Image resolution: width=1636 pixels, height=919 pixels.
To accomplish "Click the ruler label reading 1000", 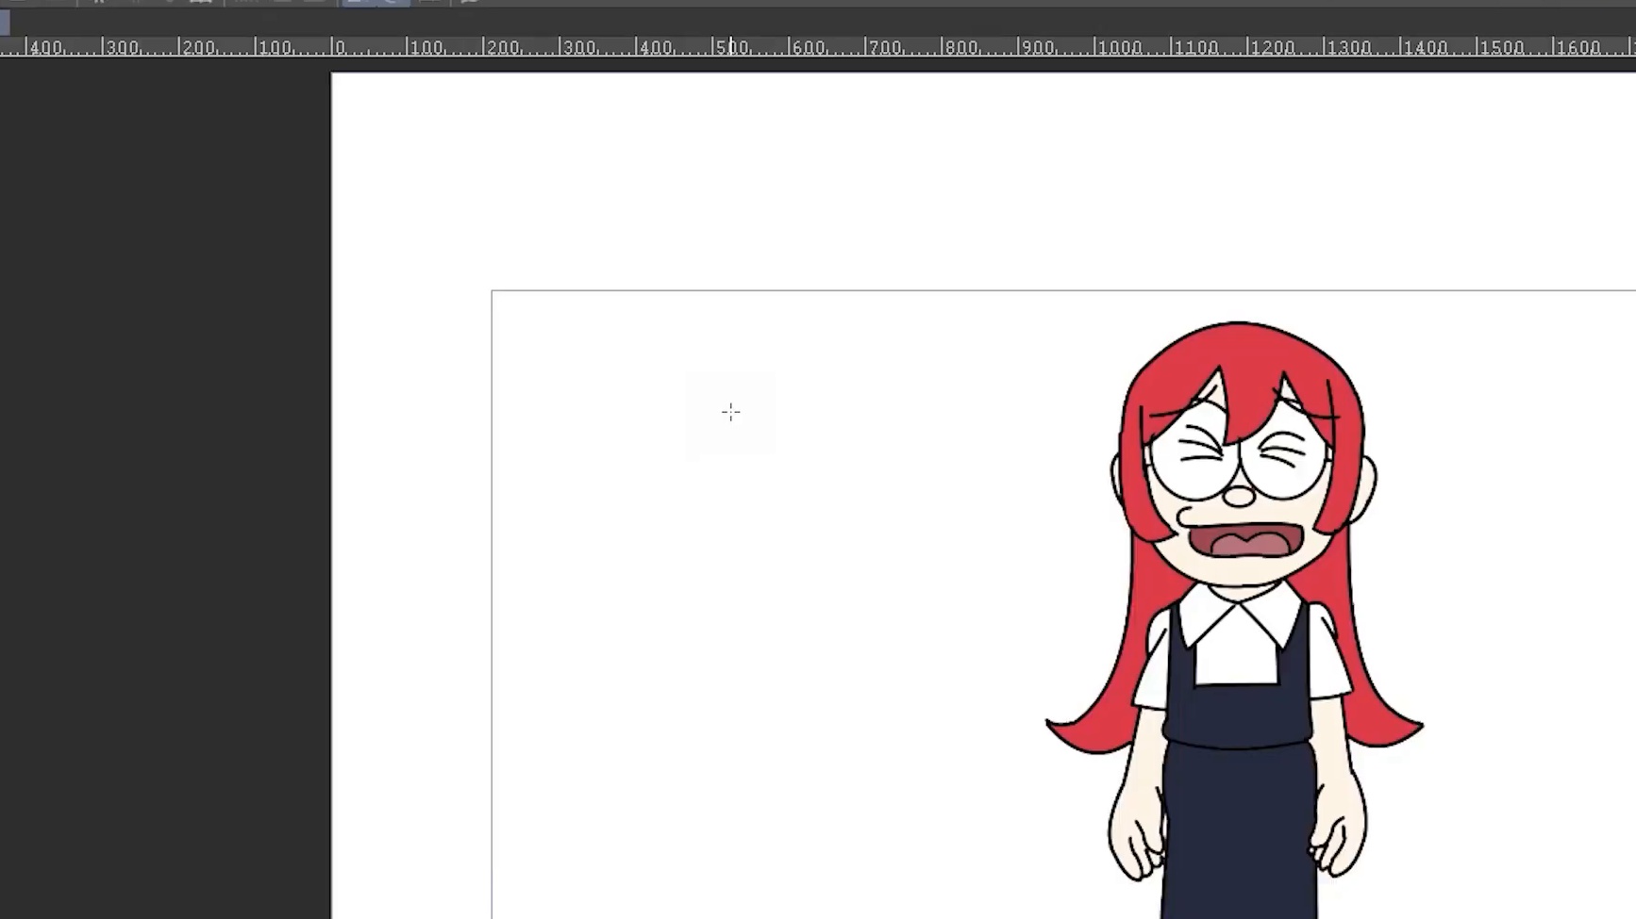I will point(1119,47).
